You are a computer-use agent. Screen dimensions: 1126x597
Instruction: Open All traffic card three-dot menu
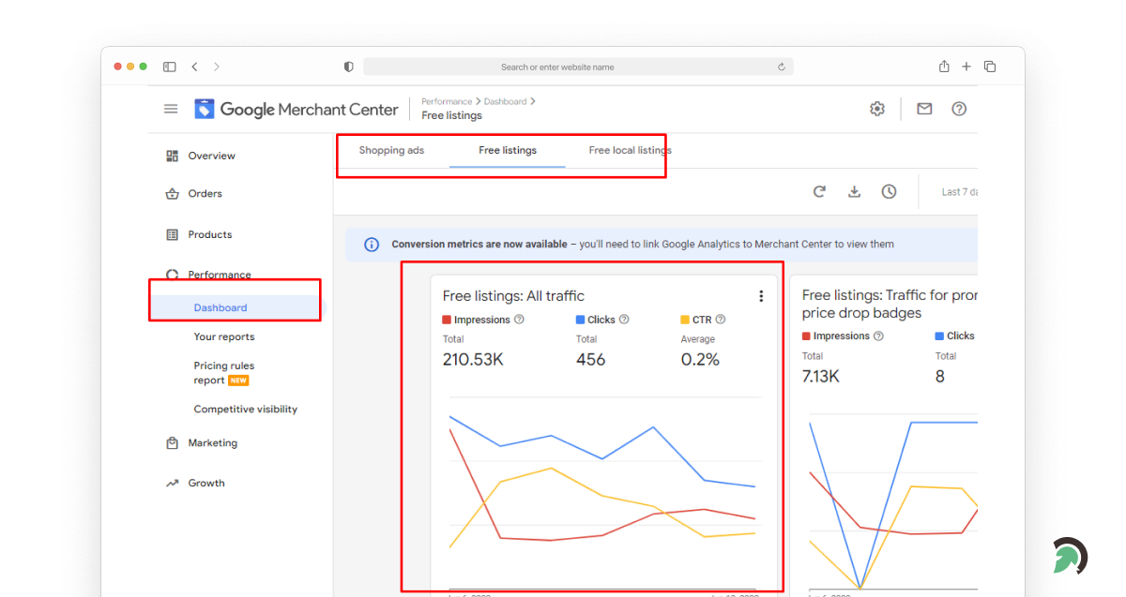(760, 296)
